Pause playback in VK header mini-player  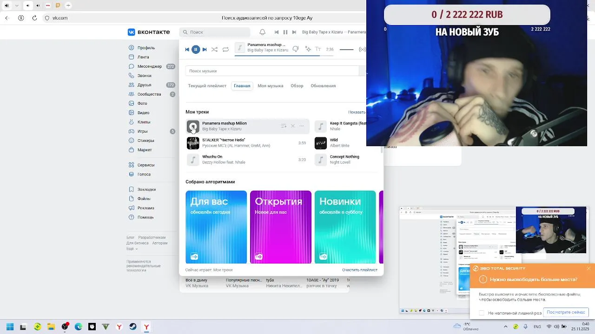(x=285, y=32)
